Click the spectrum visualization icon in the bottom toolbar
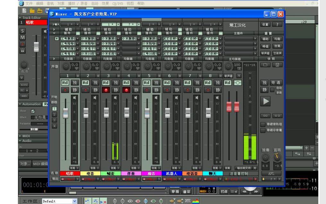 [196, 201]
